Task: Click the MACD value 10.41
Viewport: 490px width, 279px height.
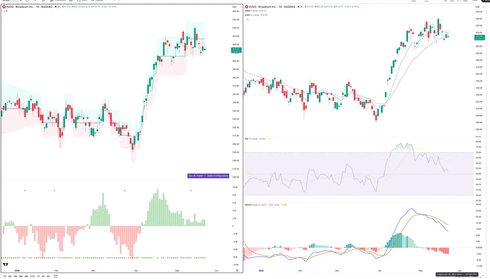Action: click(x=277, y=205)
